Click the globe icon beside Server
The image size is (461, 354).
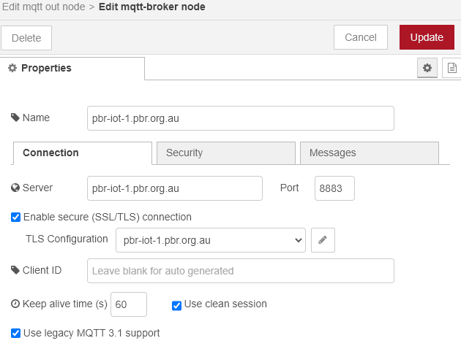[x=15, y=188]
